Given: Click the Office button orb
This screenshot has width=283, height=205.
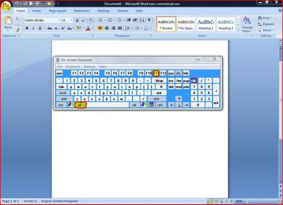Looking at the screenshot, I should click(6, 6).
